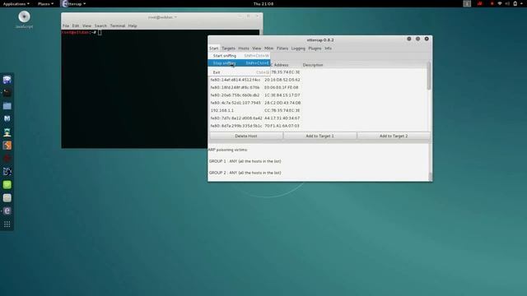Click the Add to Target 1 button
Image resolution: width=527 pixels, height=296 pixels.
coord(320,136)
